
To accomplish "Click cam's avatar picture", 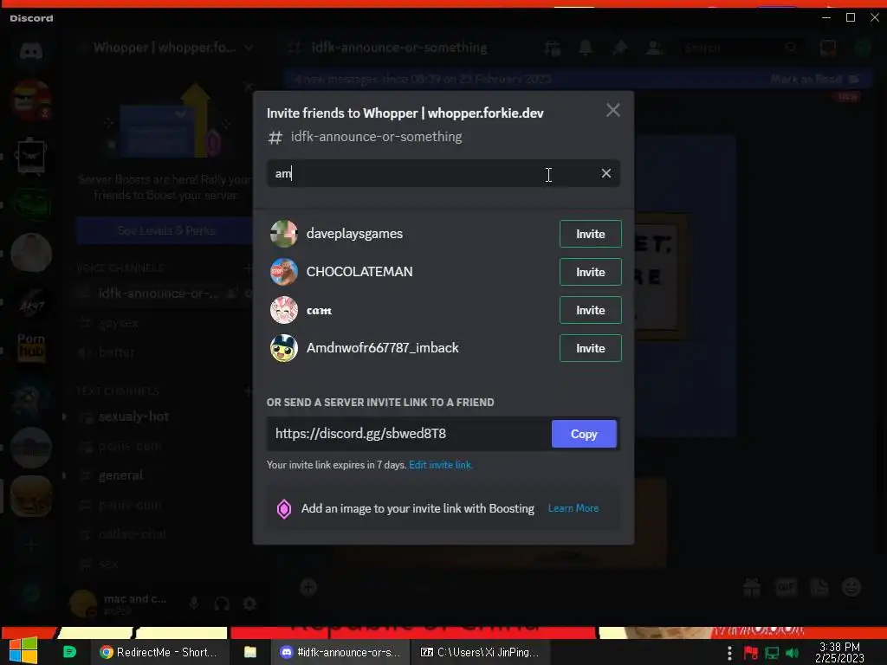I will tap(284, 310).
